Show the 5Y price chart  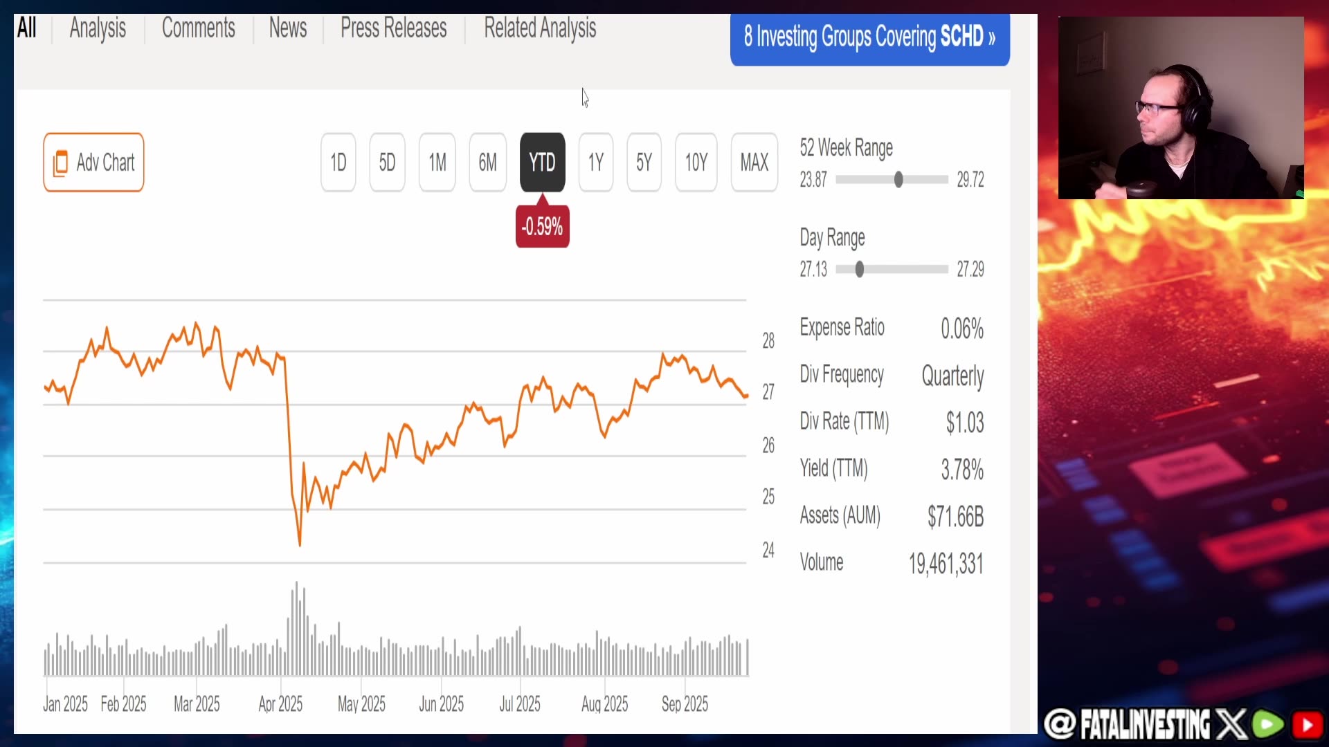coord(644,163)
